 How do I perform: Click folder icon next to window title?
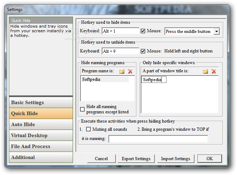(205, 71)
